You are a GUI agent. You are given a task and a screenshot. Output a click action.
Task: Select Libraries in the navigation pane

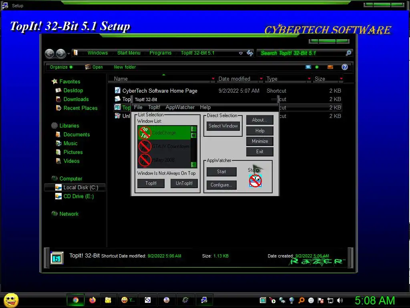pyautogui.click(x=69, y=126)
